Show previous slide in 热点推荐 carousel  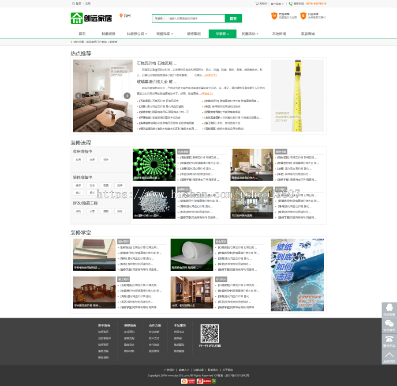point(79,95)
